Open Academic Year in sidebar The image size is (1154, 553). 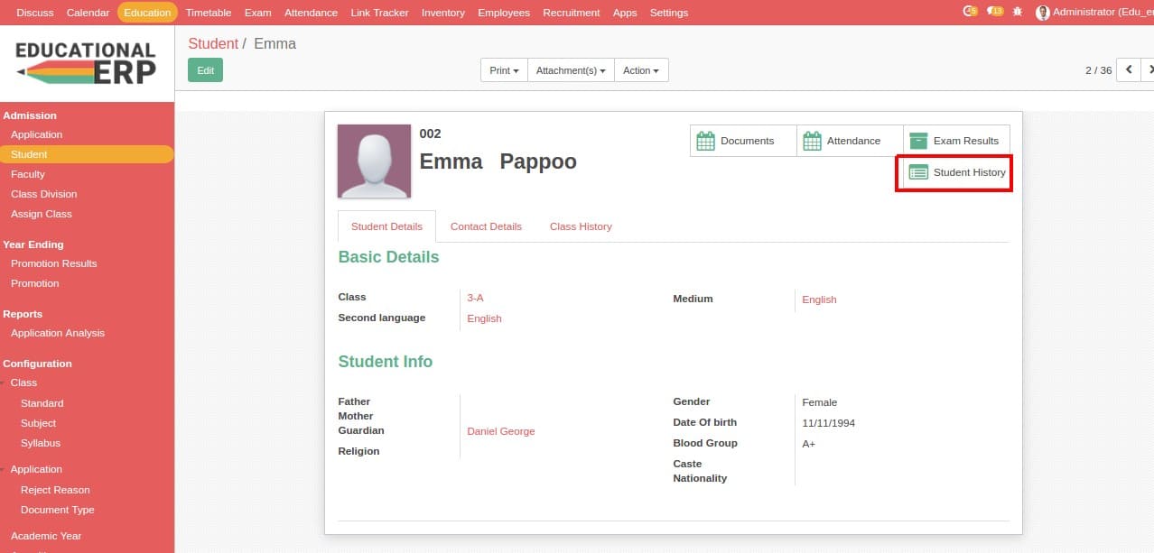tap(46, 536)
